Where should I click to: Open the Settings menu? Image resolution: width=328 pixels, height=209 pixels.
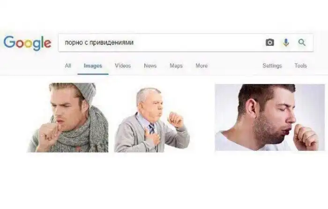pyautogui.click(x=272, y=66)
